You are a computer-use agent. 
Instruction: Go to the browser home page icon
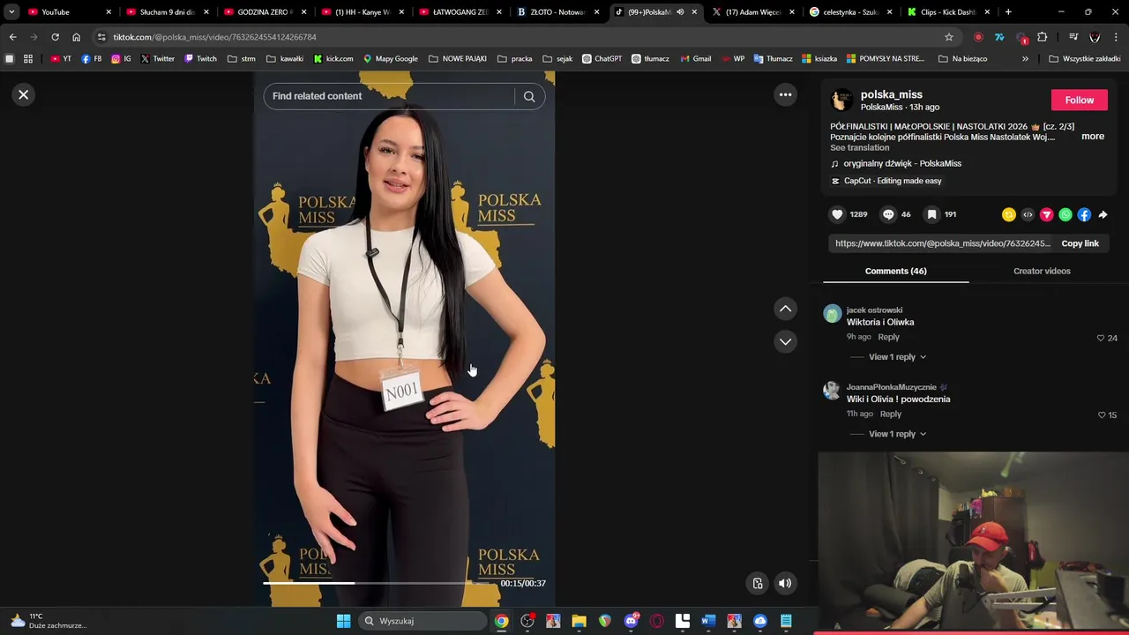pyautogui.click(x=76, y=37)
